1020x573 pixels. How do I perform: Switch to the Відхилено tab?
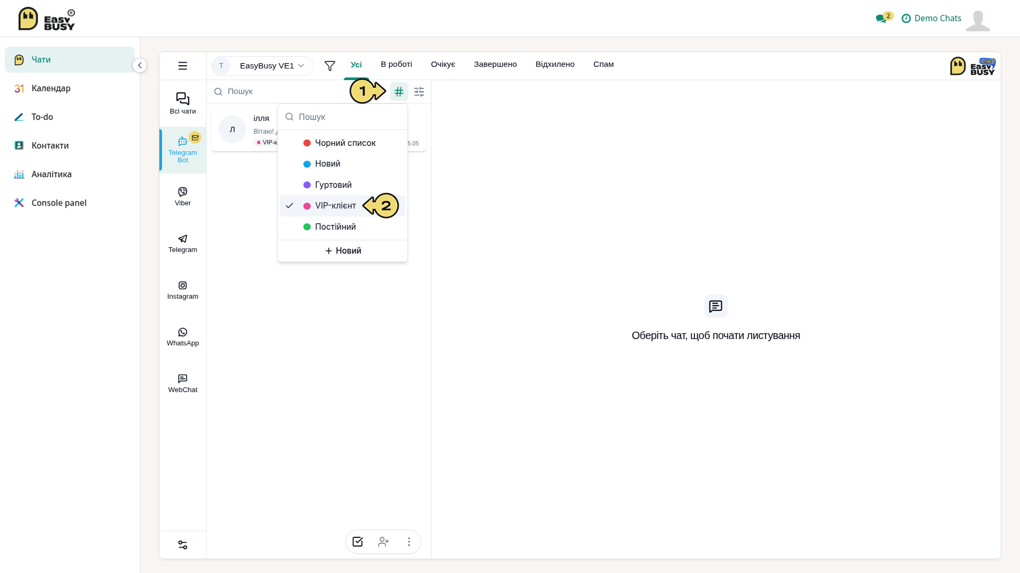[555, 64]
